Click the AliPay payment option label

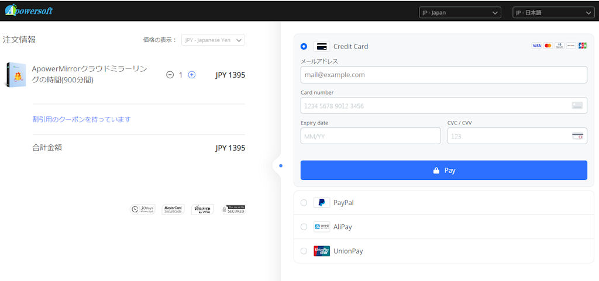tap(343, 227)
